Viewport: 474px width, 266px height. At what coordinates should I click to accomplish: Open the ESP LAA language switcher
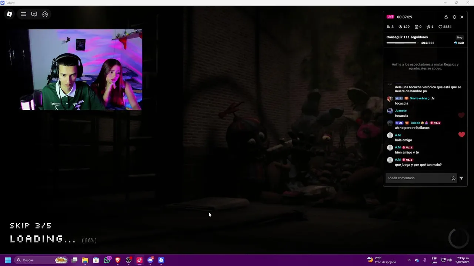[434, 260]
